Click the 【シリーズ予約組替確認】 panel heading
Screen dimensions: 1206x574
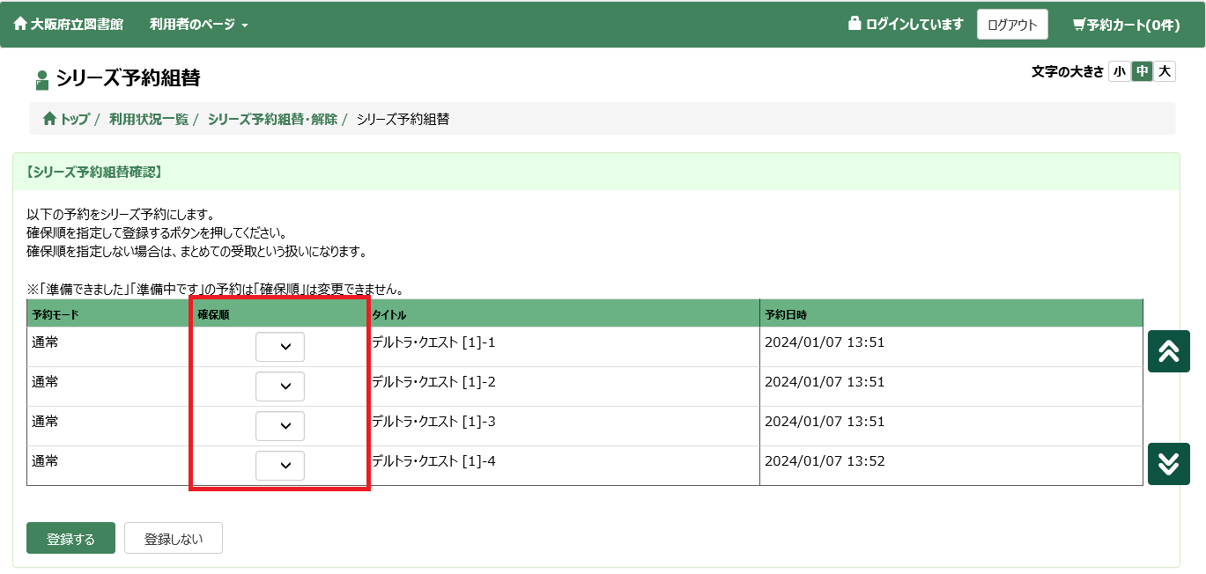[x=92, y=173]
